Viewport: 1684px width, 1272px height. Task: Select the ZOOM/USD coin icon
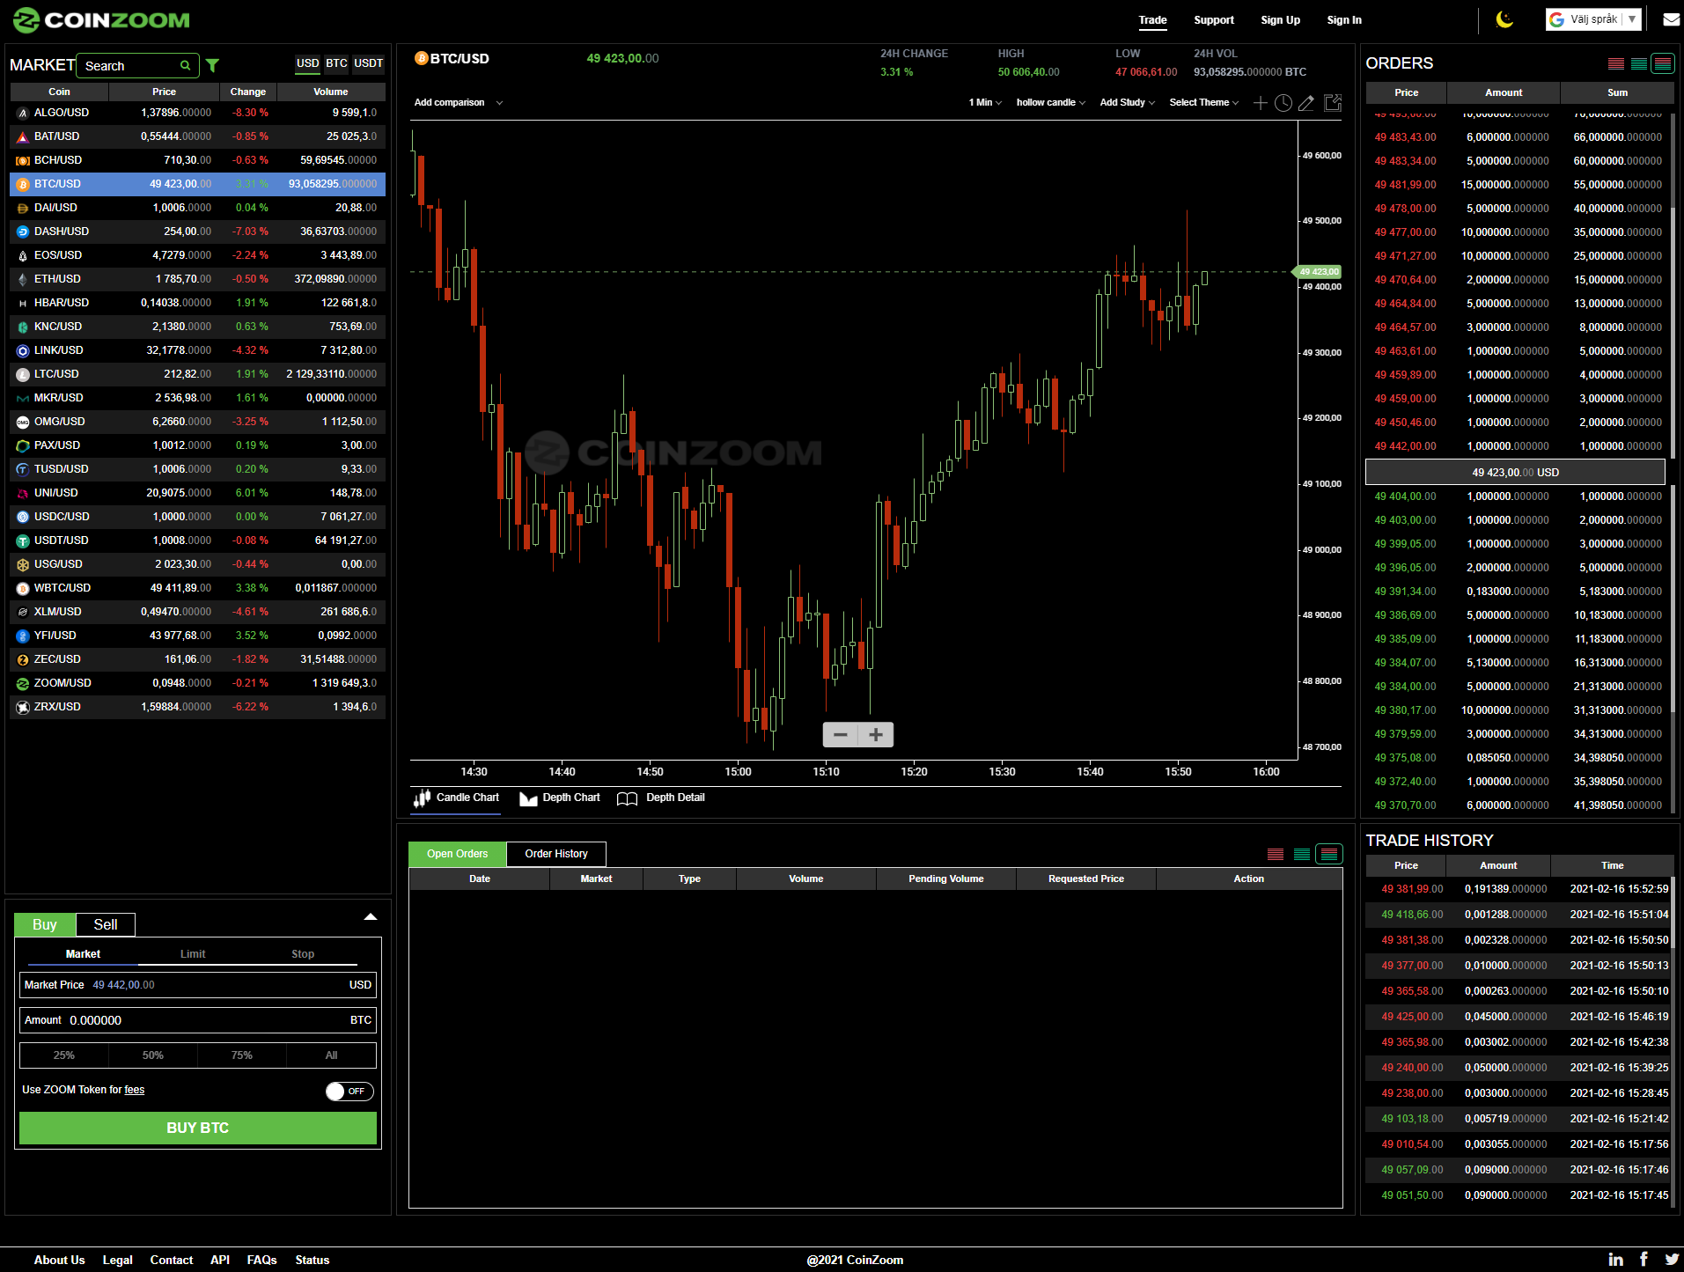click(x=23, y=683)
